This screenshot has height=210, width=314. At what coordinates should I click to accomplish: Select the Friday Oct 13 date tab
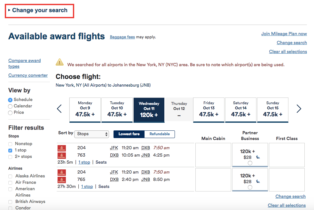[209, 110]
